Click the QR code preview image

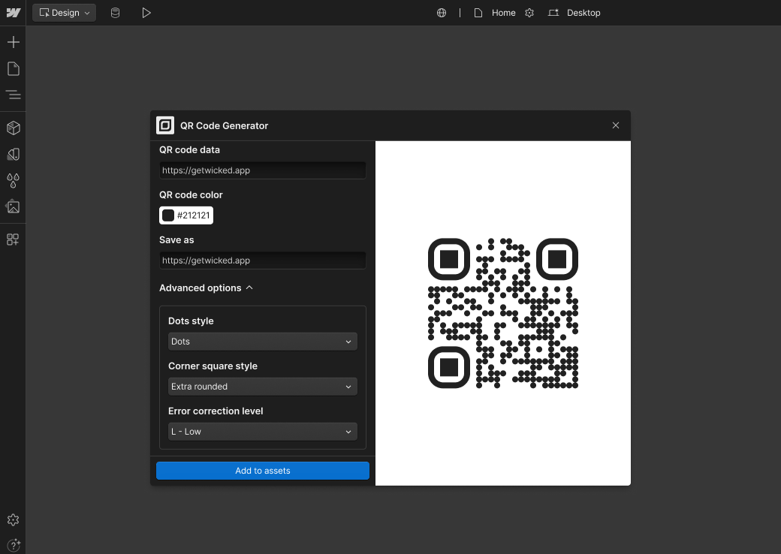[x=503, y=313]
